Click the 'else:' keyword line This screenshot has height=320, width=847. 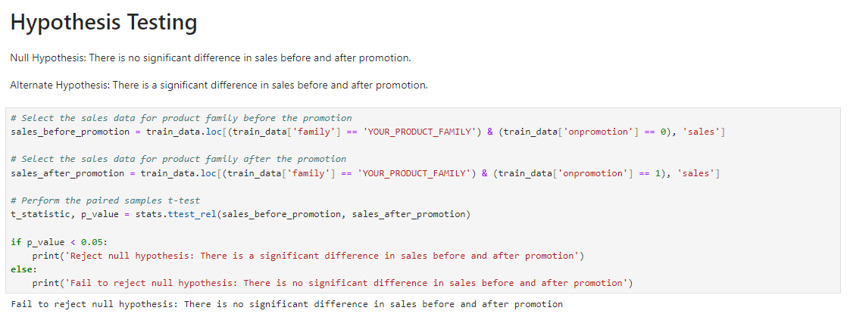[24, 269]
